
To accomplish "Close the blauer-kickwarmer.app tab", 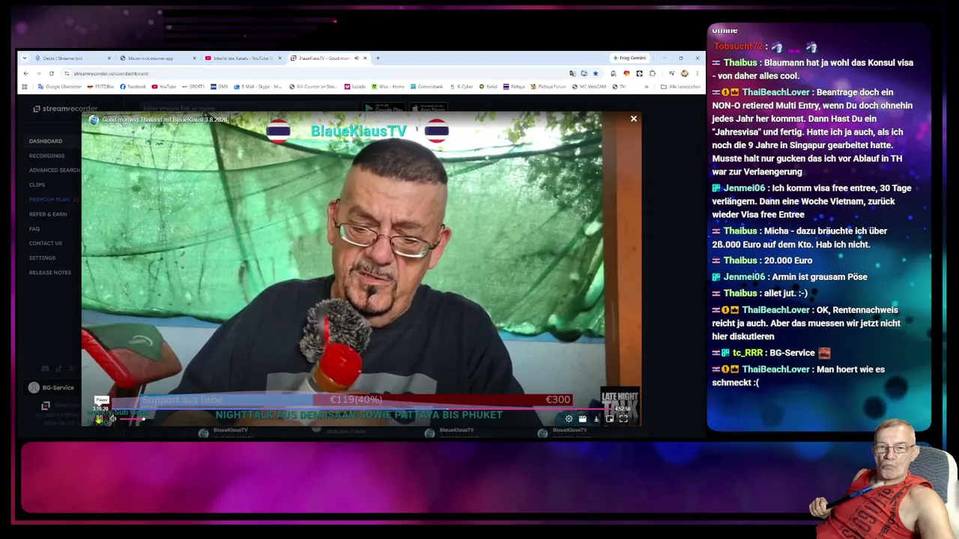I will [x=195, y=58].
